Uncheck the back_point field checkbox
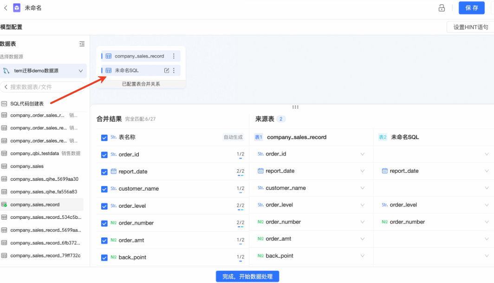The height and width of the screenshot is (283, 494). click(x=104, y=257)
